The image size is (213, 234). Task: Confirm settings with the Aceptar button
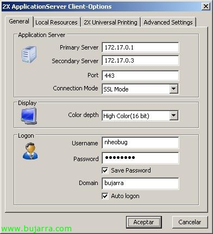pyautogui.click(x=144, y=222)
